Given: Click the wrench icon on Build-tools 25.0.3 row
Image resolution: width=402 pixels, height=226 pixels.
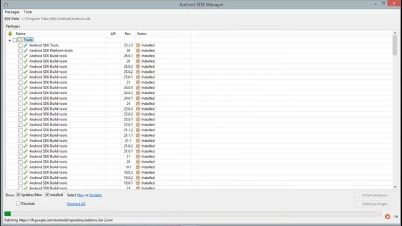Looking at the screenshot, I should pyautogui.click(x=26, y=67).
